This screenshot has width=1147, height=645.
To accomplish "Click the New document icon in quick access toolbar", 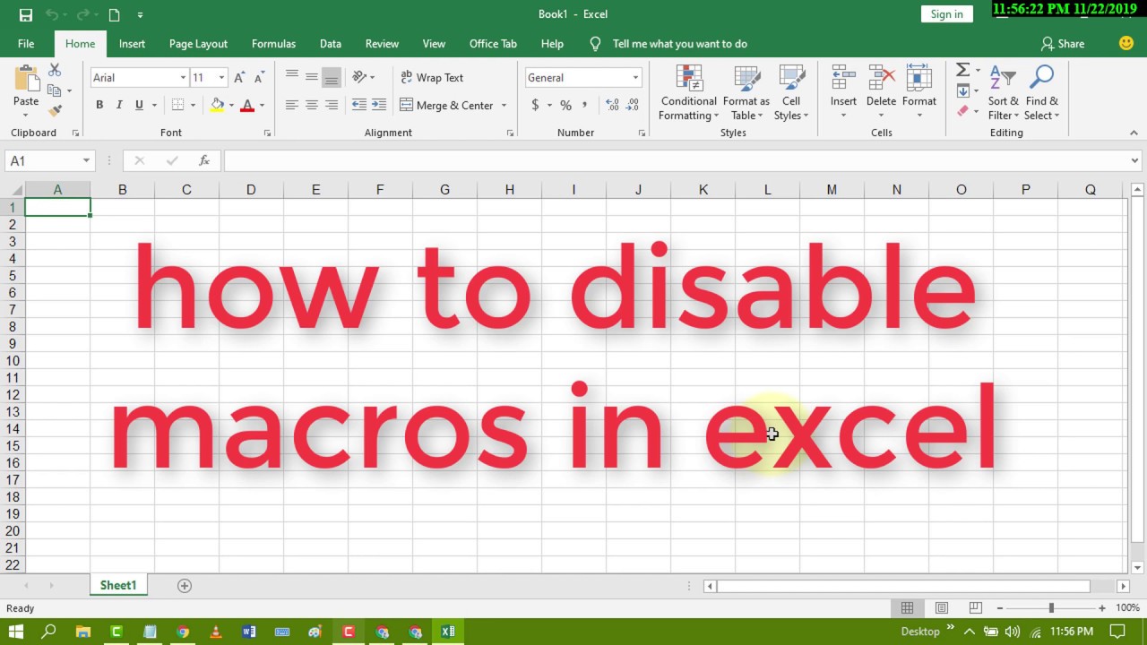I will (114, 14).
